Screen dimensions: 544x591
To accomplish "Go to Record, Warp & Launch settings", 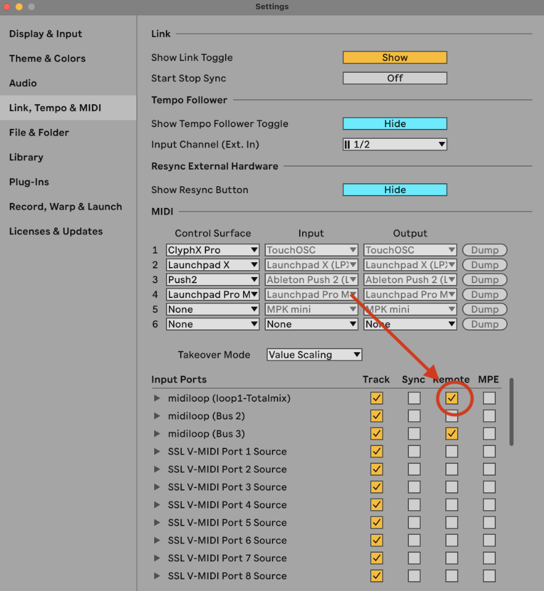I will pos(65,207).
